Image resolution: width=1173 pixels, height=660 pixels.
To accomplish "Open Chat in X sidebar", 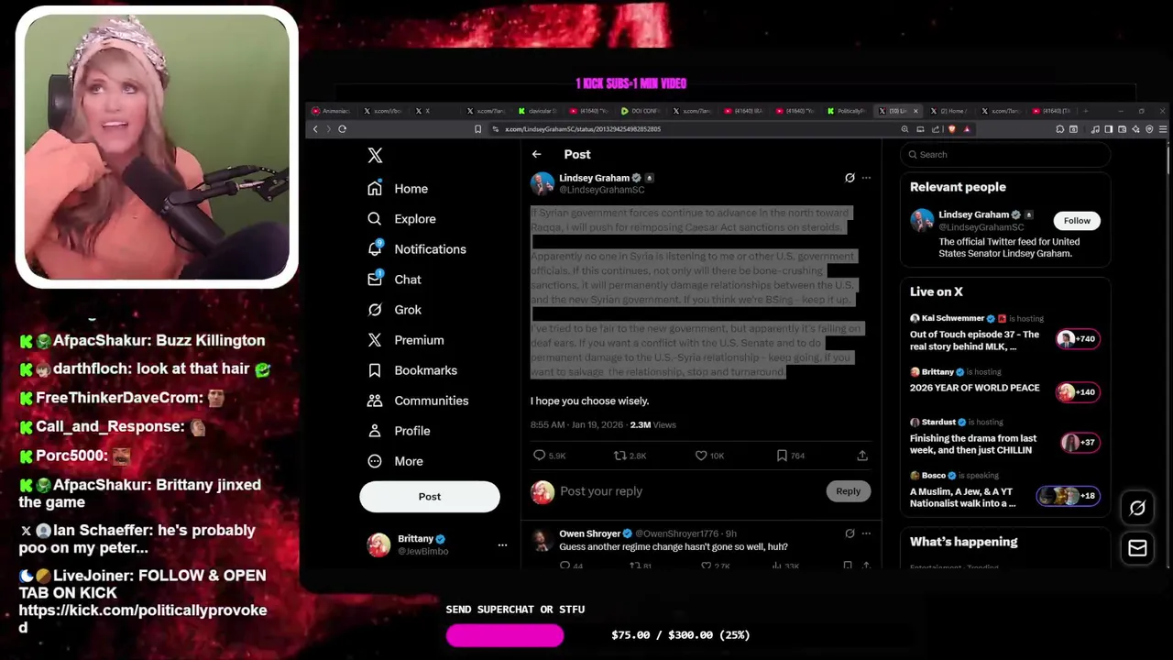I will 394,280.
